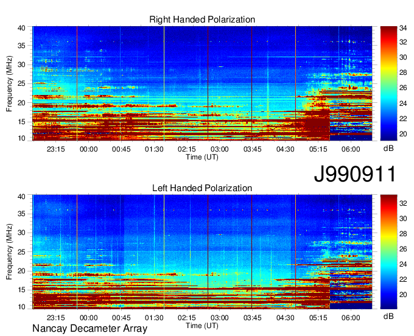Click the 22 dB label on lower colorbar
The height and width of the screenshot is (336, 414).
(403, 279)
